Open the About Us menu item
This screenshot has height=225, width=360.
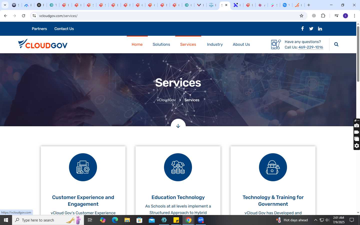241,44
